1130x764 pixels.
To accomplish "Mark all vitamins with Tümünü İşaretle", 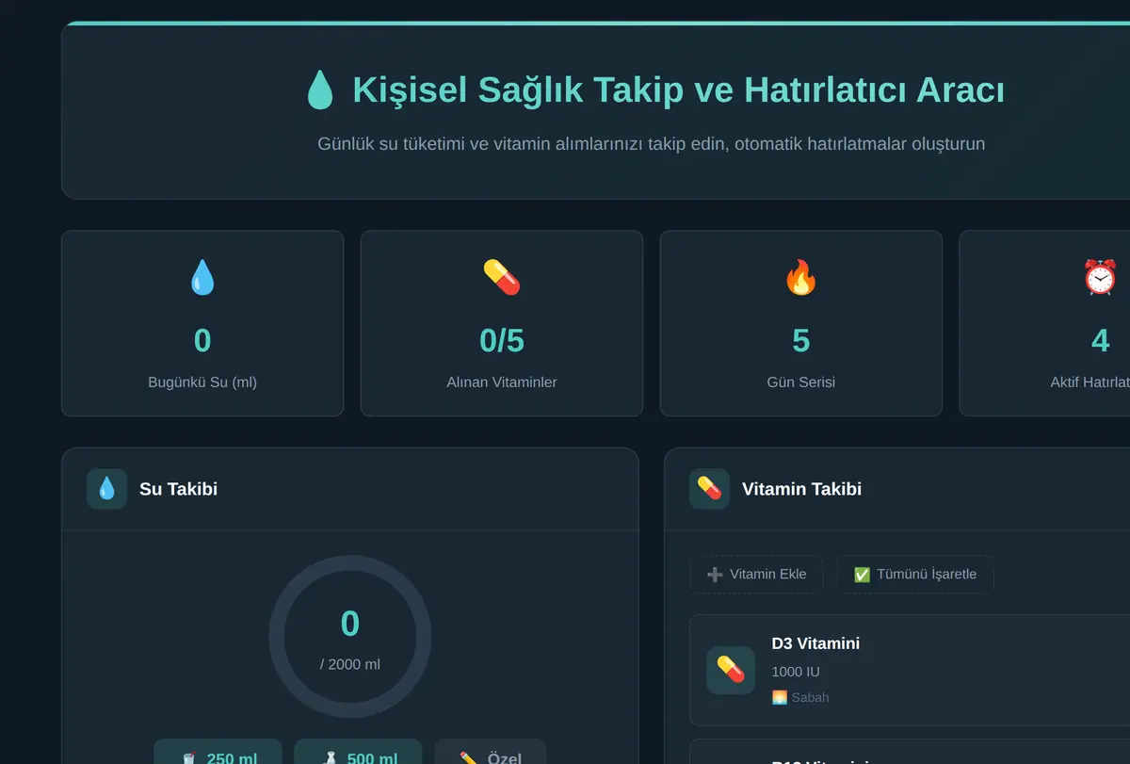I will tap(914, 575).
